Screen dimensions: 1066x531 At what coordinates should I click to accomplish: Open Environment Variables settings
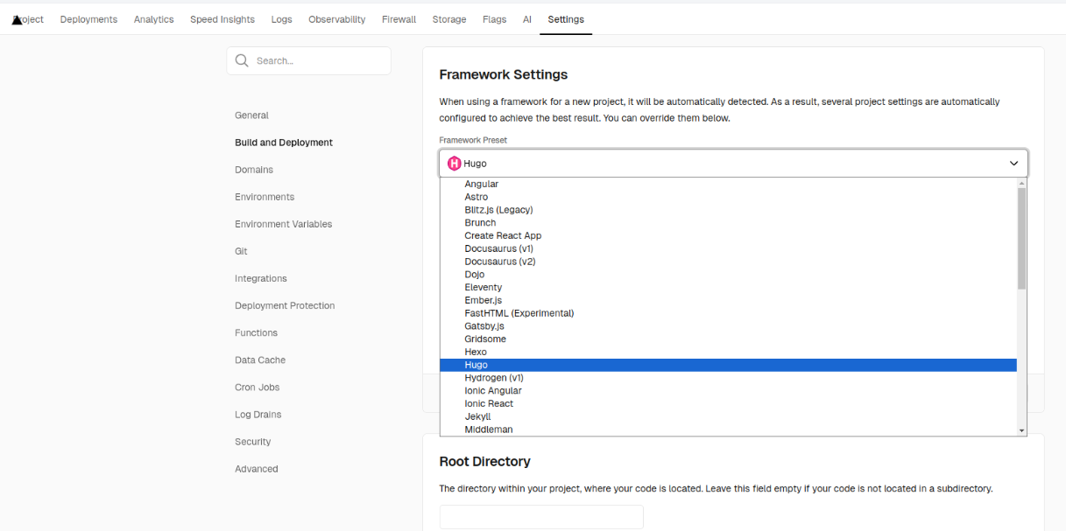(284, 224)
